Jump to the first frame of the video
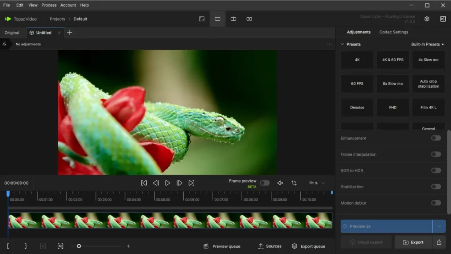This screenshot has width=451, height=254. [144, 183]
